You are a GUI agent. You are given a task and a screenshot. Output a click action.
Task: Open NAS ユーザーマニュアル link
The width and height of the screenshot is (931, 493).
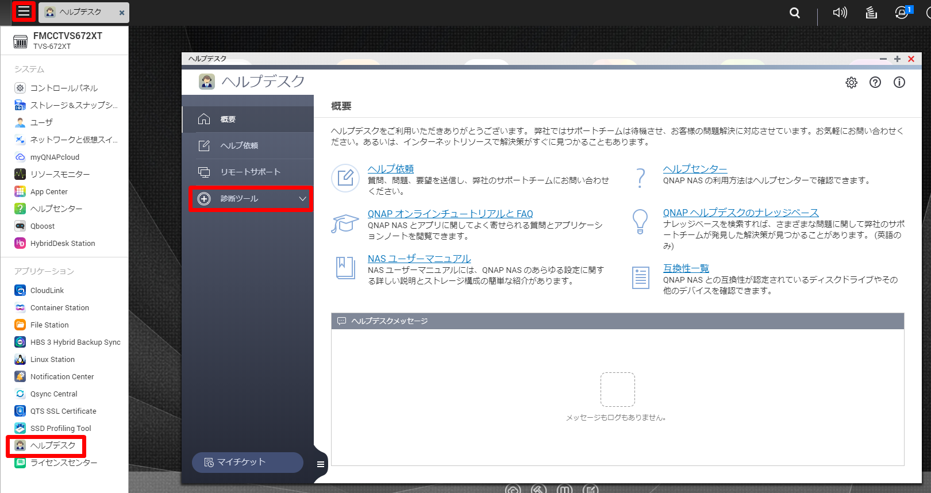tap(420, 259)
